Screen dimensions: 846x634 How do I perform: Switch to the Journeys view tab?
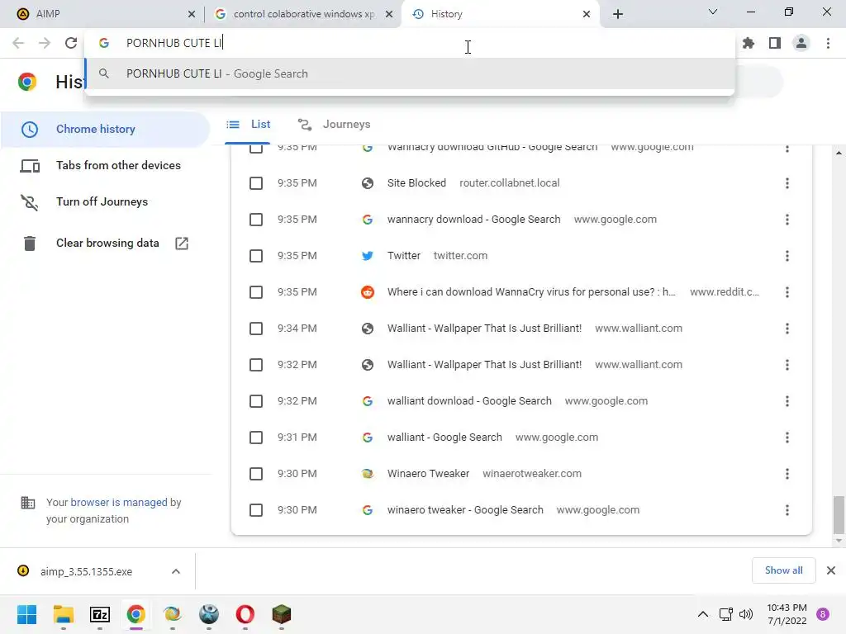tap(335, 125)
